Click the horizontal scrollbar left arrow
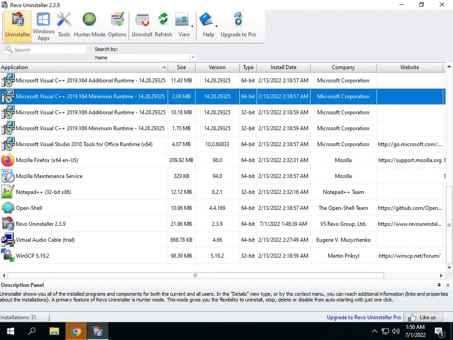The height and width of the screenshot is (340, 453). tap(4, 275)
